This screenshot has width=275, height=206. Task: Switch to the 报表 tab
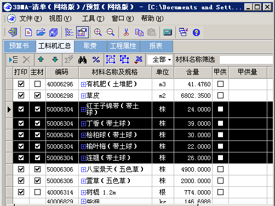tap(156, 46)
